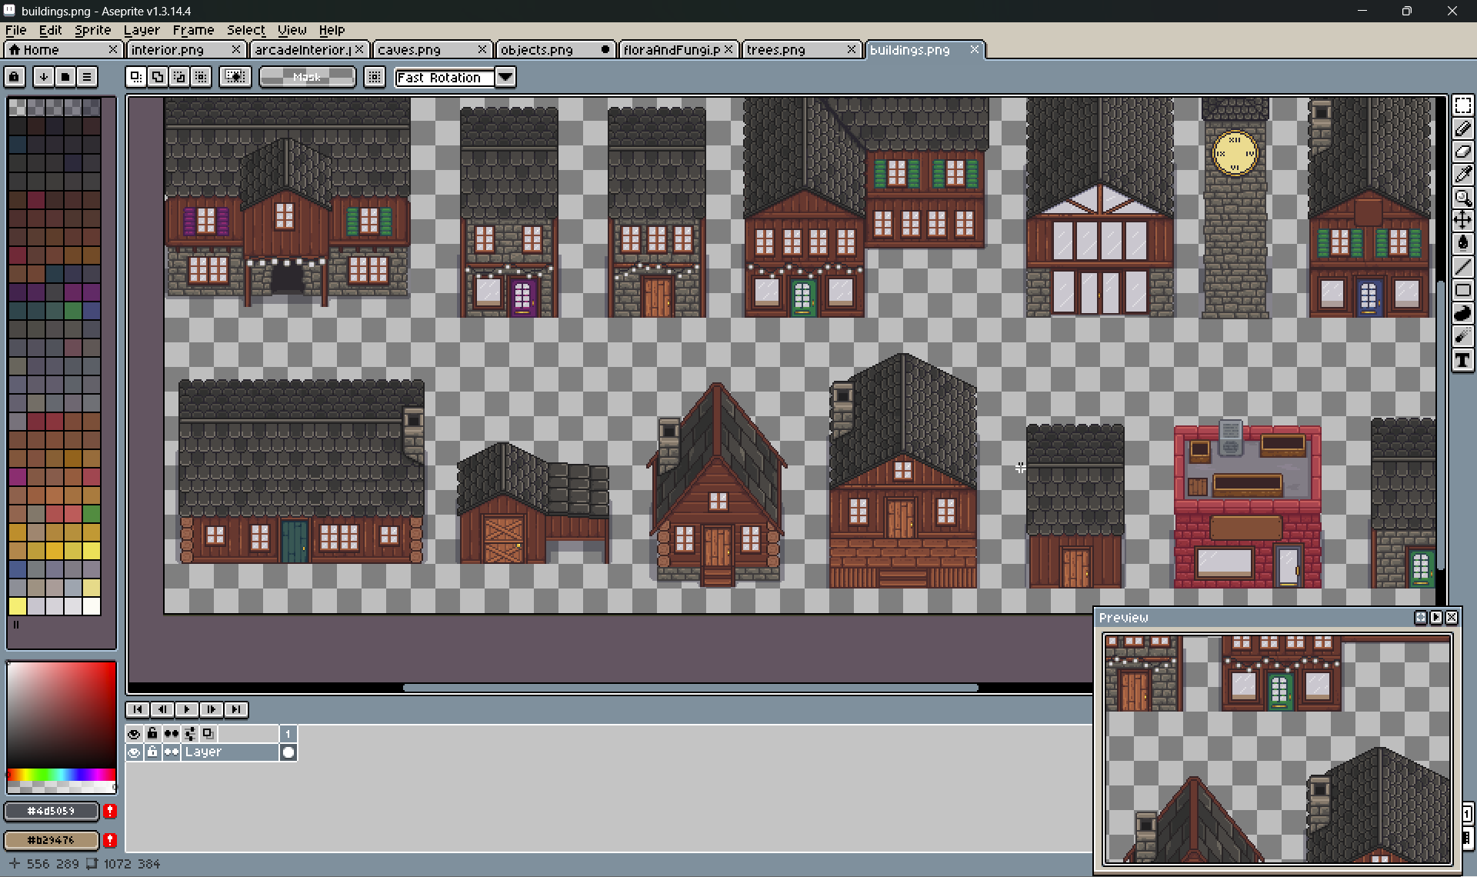Open the Sprite menu
Viewport: 1477px width, 877px height.
pos(92,30)
